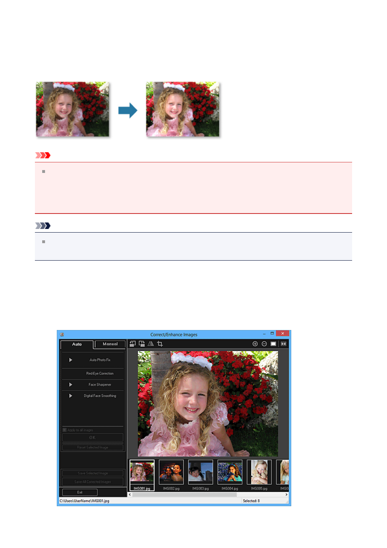Click the Exit button
The height and width of the screenshot is (548, 387).
(80, 492)
